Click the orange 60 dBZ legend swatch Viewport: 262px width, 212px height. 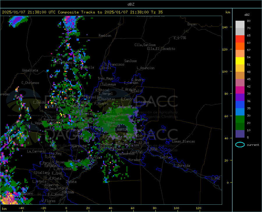pyautogui.click(x=240, y=46)
